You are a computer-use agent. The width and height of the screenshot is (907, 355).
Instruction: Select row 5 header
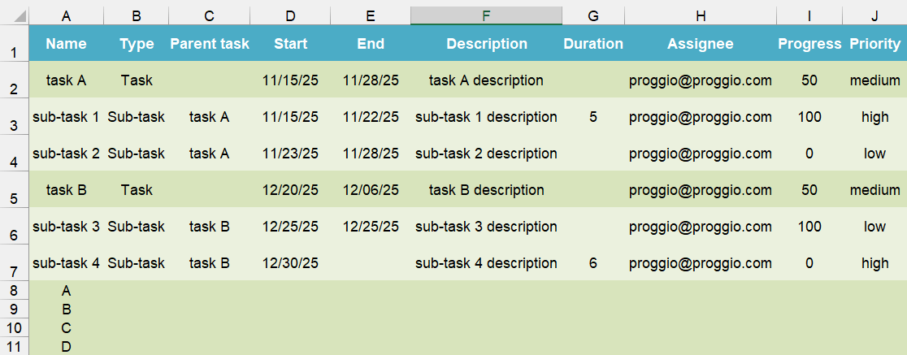pos(15,189)
